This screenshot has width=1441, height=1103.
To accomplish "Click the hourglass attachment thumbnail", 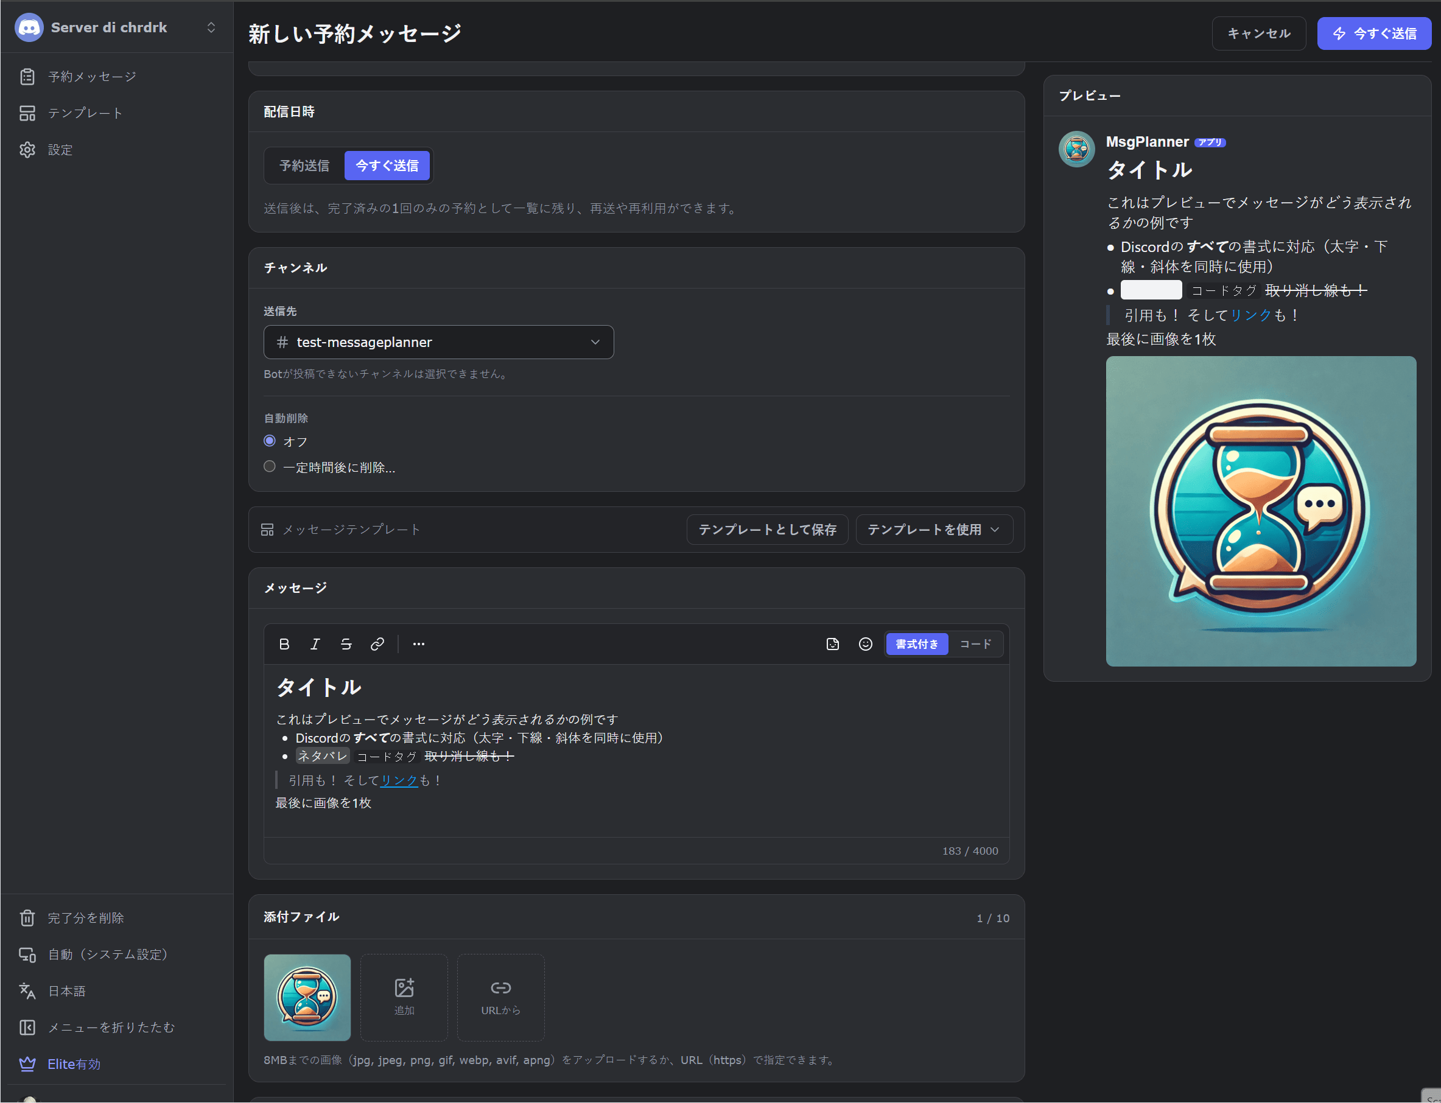I will click(307, 997).
